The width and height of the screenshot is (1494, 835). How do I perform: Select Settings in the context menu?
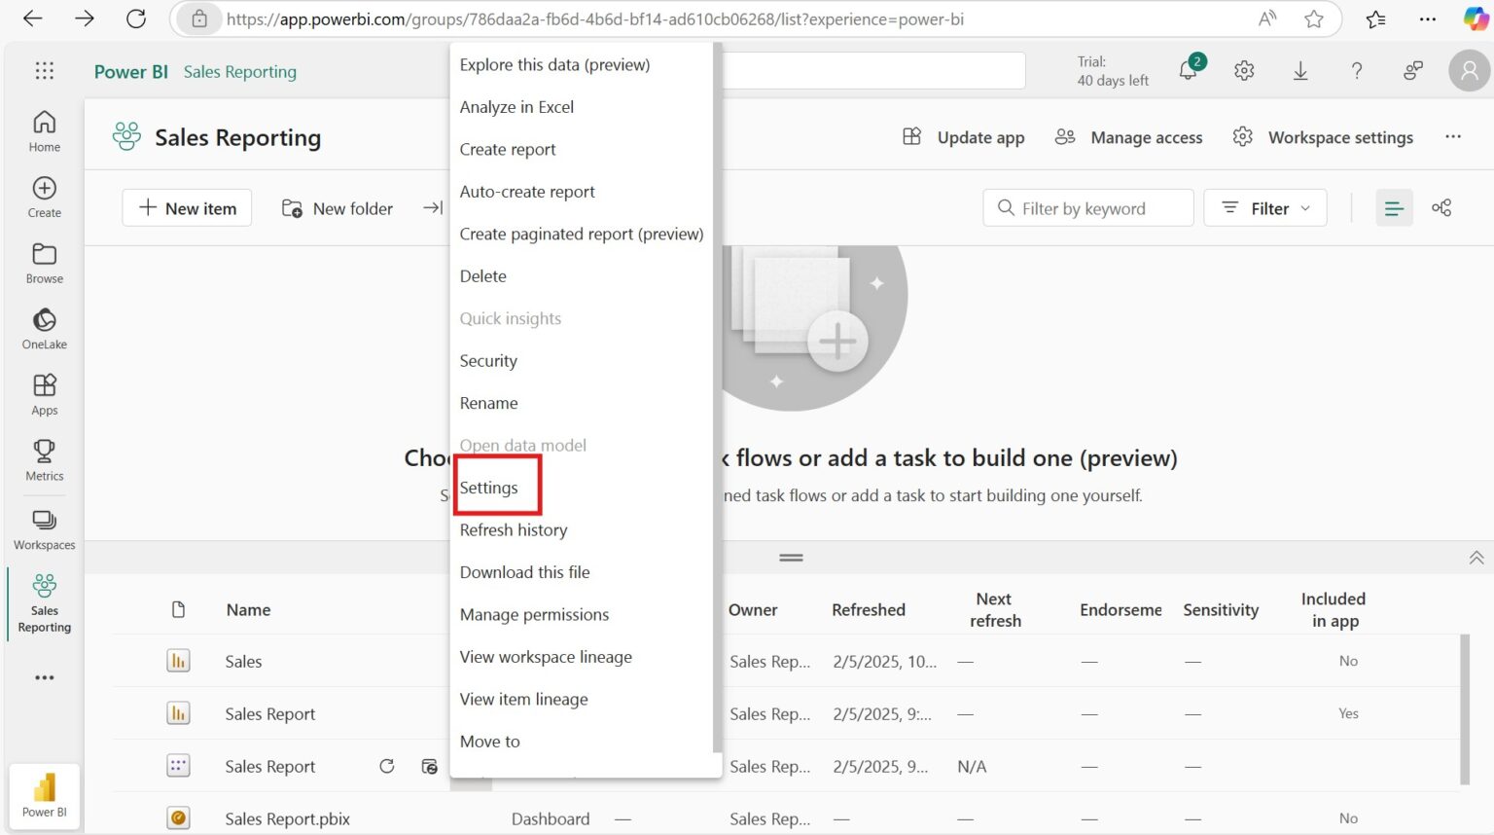[x=489, y=488]
